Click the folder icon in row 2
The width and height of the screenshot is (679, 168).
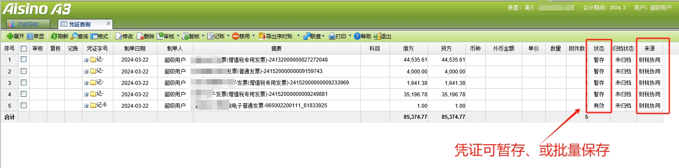coord(93,71)
